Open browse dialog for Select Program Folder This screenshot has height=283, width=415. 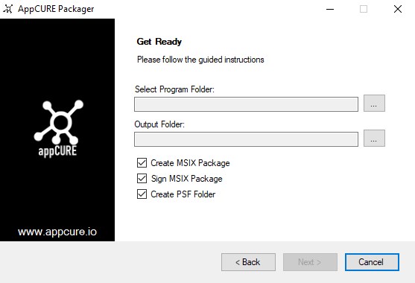pyautogui.click(x=374, y=104)
